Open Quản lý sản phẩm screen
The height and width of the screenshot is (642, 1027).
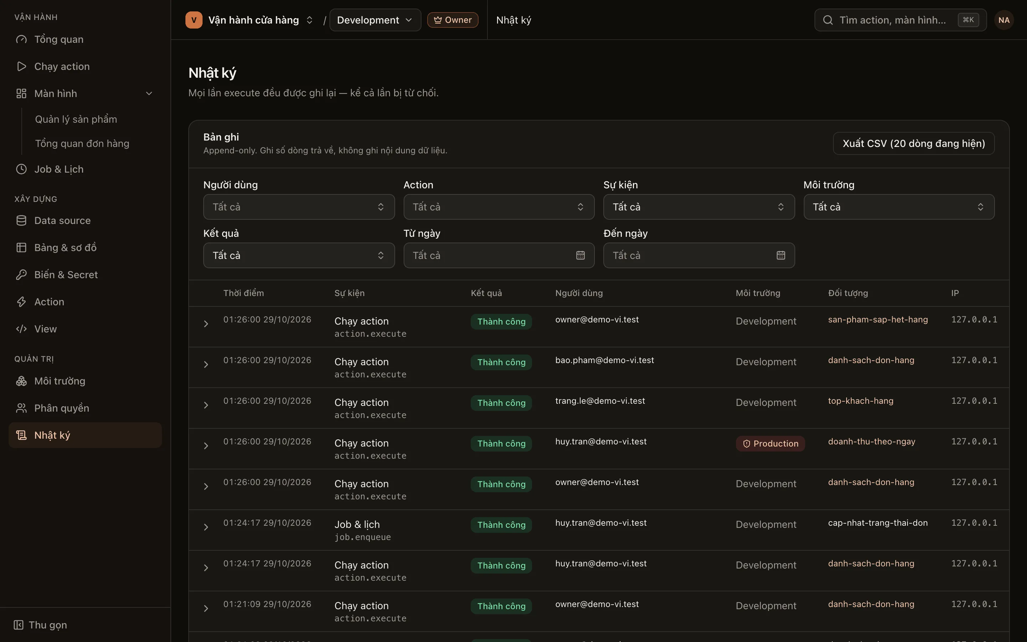coord(76,119)
